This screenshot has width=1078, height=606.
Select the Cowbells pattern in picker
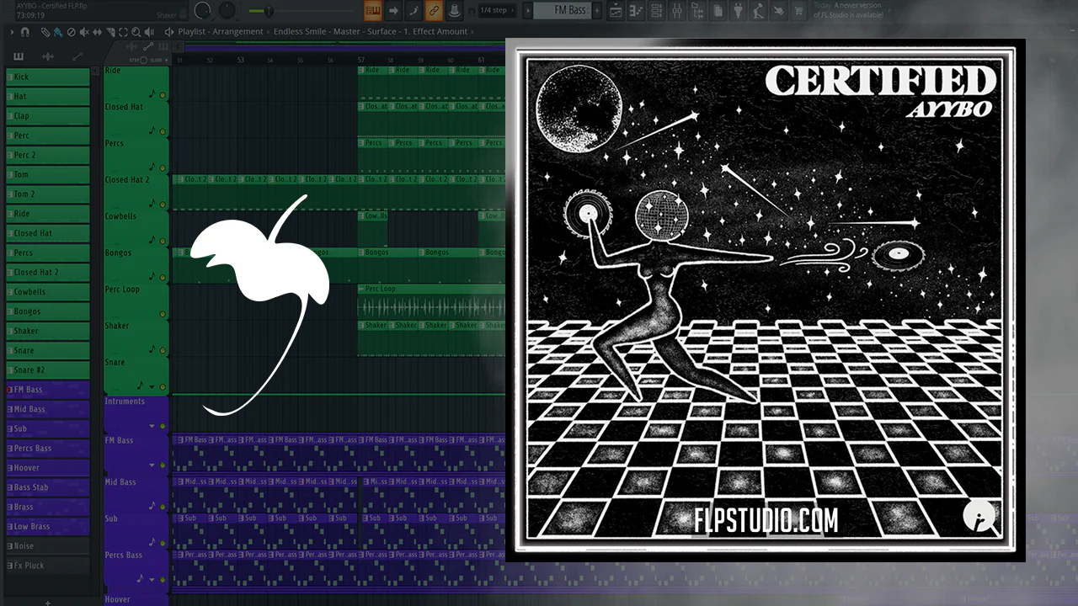pyautogui.click(x=47, y=291)
